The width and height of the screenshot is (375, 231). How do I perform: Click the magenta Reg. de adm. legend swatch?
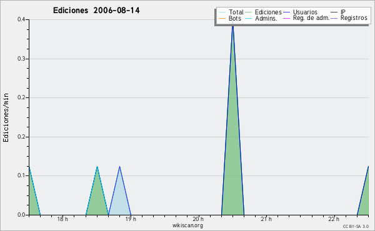[286, 18]
